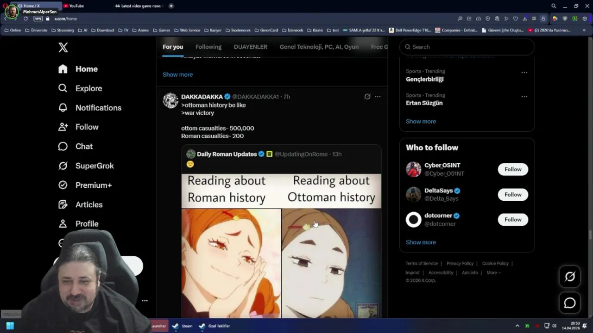Open floating Grok button

coord(570,277)
